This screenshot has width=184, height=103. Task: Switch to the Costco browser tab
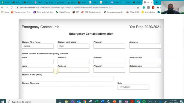104,2
